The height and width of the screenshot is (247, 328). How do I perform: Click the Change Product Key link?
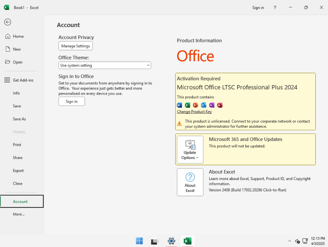pyautogui.click(x=194, y=111)
